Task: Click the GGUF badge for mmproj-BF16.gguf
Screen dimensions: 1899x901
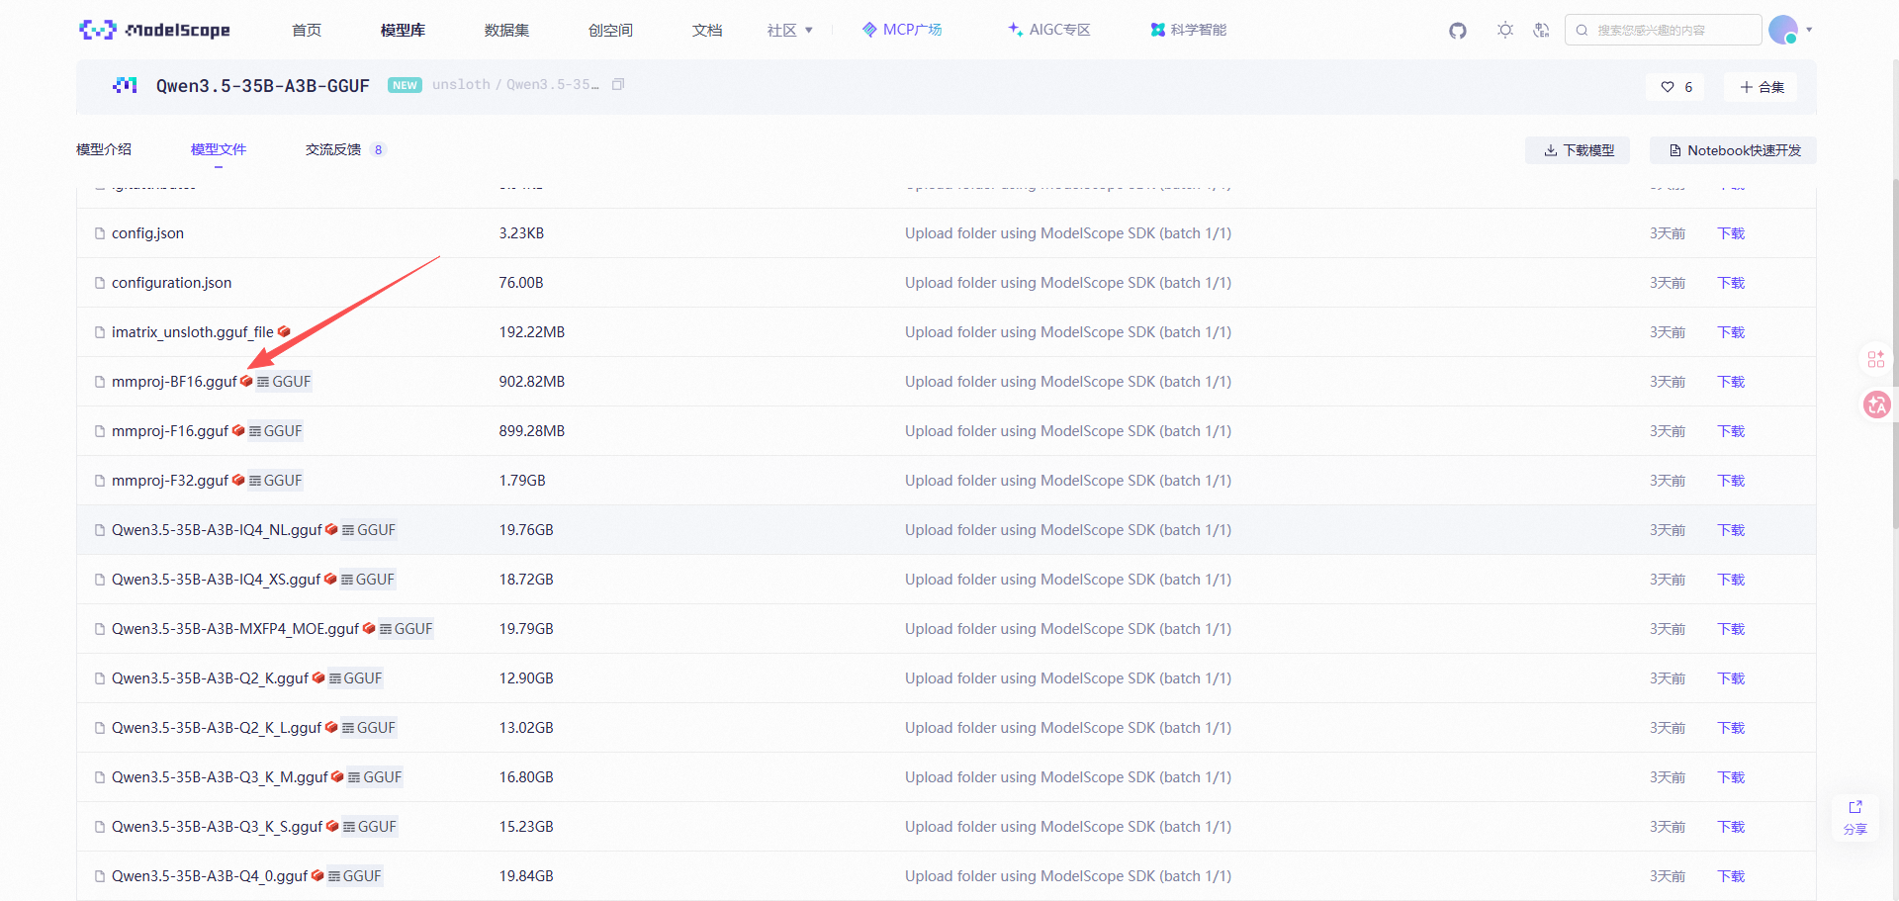Action: coord(284,382)
